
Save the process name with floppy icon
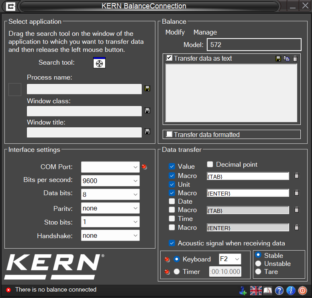point(147,88)
